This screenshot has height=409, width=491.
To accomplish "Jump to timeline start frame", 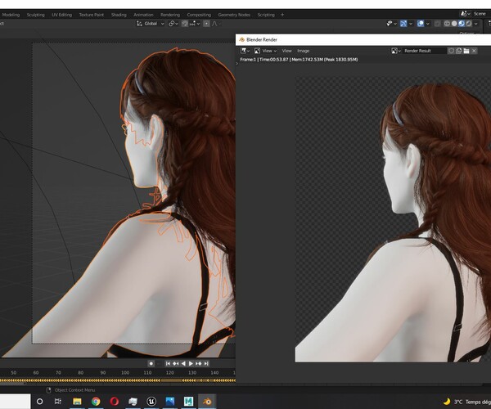I will pyautogui.click(x=168, y=363).
